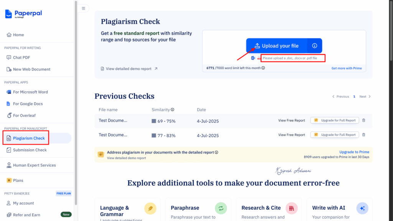Open Submission Check from the sidebar
This screenshot has width=393, height=221.
28,150
